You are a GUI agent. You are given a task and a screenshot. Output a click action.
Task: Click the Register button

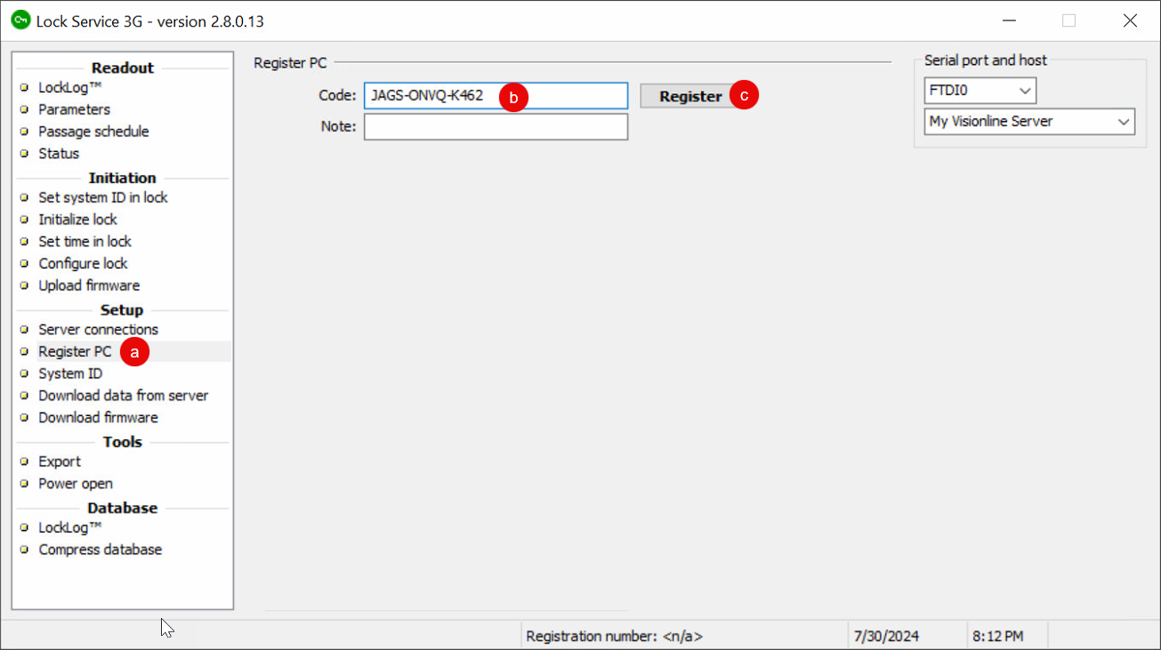[x=689, y=95]
